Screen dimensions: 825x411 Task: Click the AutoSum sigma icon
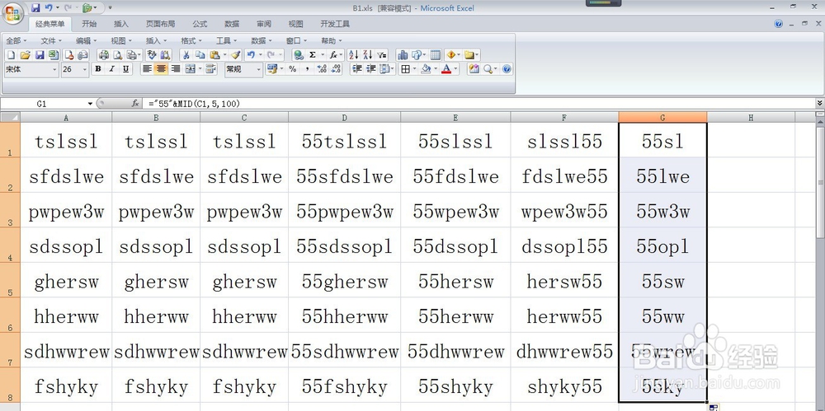(313, 55)
